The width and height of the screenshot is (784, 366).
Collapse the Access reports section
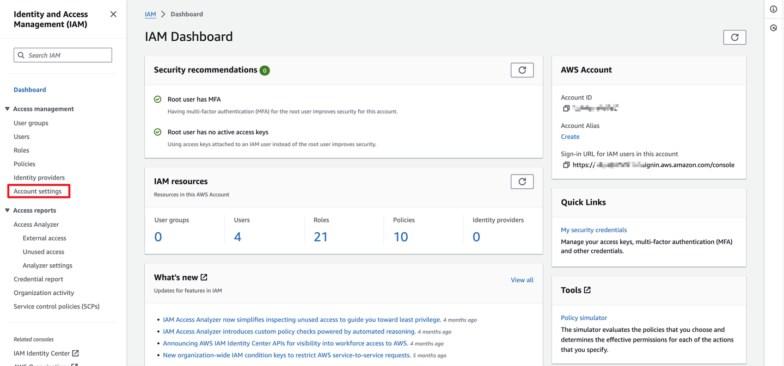8,210
